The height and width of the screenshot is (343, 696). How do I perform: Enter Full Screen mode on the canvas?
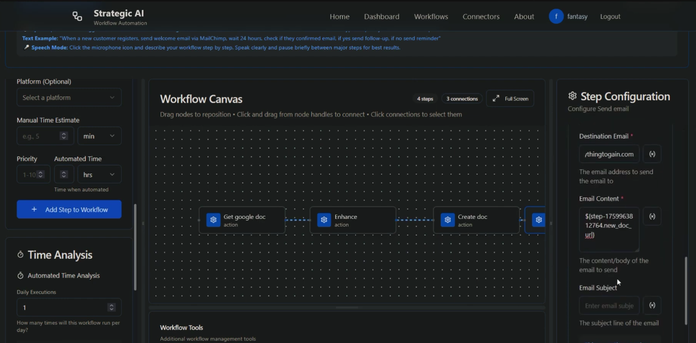[510, 98]
